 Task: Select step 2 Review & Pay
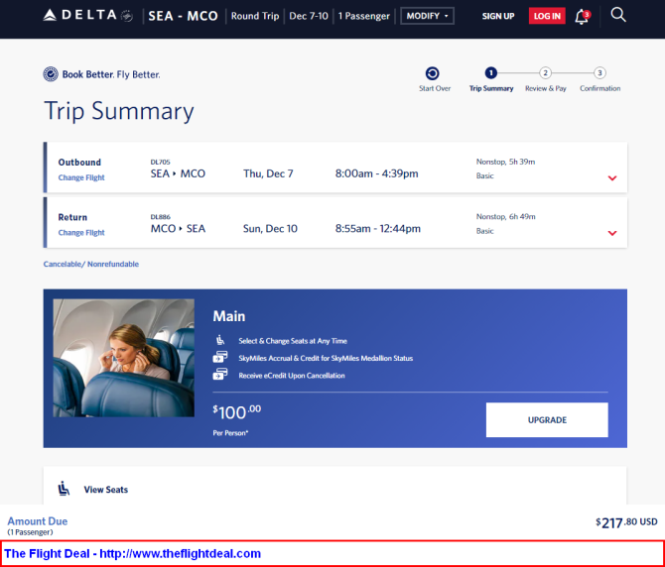coord(545,73)
